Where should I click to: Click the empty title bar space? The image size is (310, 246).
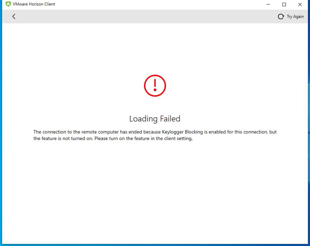tap(155, 4)
